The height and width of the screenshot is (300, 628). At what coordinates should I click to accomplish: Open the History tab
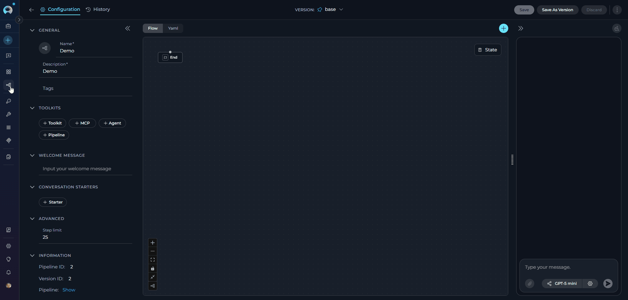98,9
